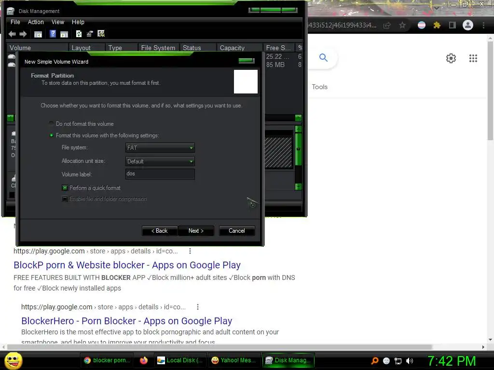The image size is (494, 370).
Task: Click the round face tray icon beside the magnifier
Action: pyautogui.click(x=386, y=361)
